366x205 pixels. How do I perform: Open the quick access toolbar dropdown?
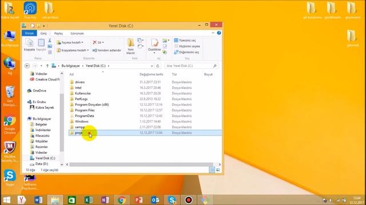pyautogui.click(x=44, y=26)
